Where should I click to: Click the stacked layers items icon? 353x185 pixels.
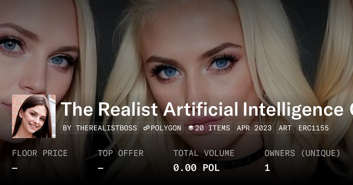(191, 128)
